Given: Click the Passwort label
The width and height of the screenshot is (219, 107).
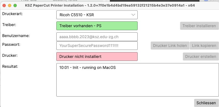Looking at the screenshot, I should coord(11,44).
